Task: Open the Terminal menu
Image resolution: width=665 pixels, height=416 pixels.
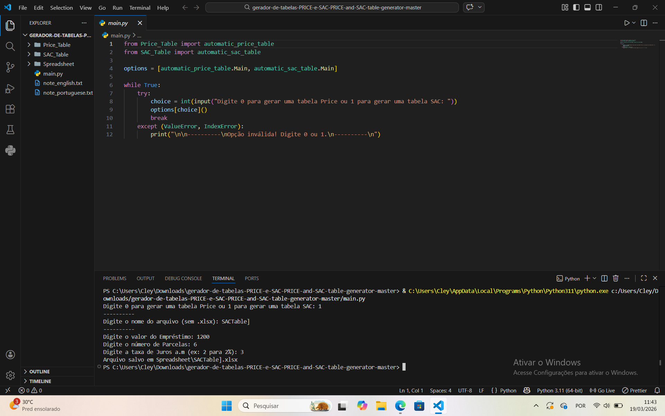Action: pos(140,8)
